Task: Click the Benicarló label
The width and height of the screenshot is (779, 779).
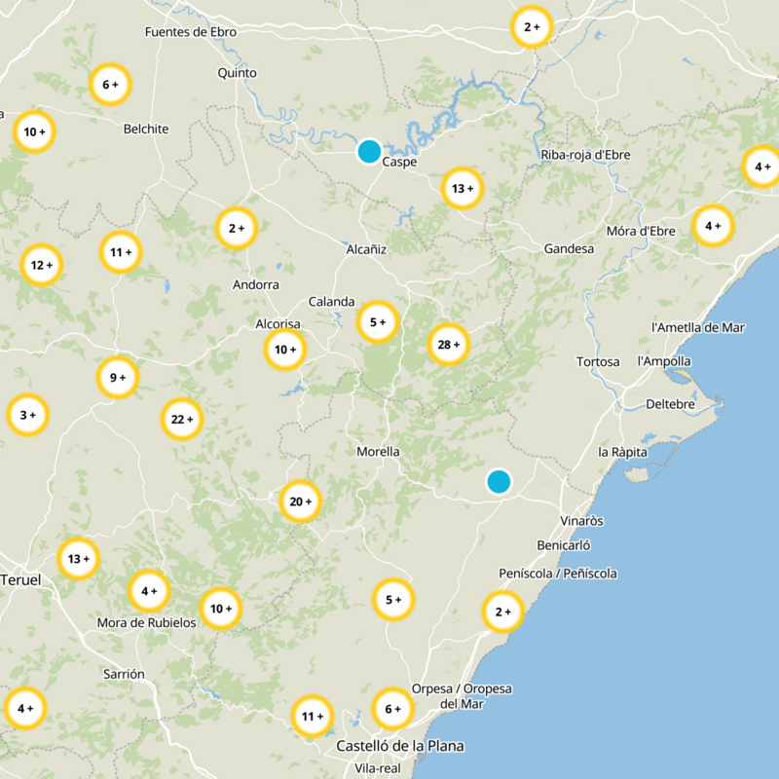Action: coord(564,545)
